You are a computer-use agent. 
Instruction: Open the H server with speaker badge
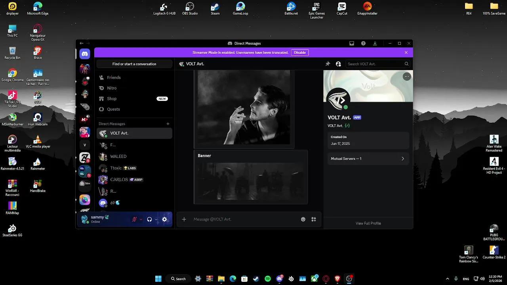click(x=85, y=119)
